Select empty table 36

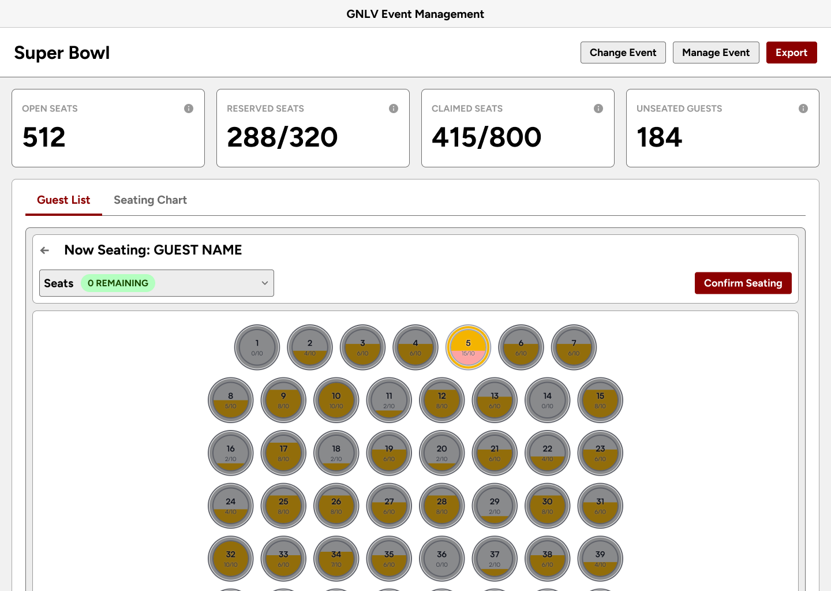coord(442,559)
